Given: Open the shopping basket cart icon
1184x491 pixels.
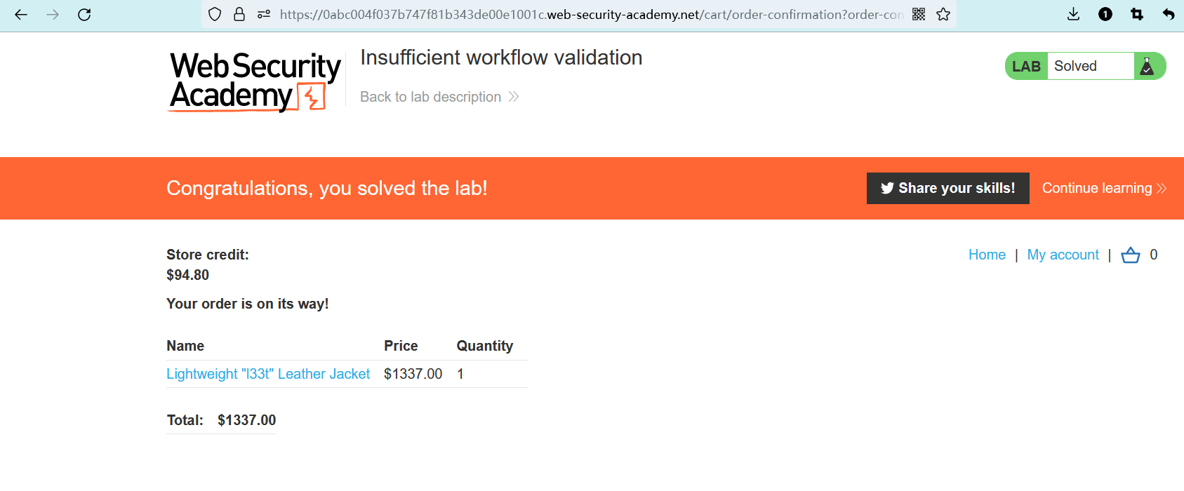Looking at the screenshot, I should pyautogui.click(x=1131, y=255).
